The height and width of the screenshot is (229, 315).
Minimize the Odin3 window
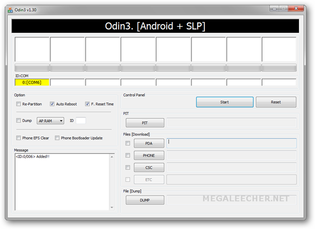274,8
